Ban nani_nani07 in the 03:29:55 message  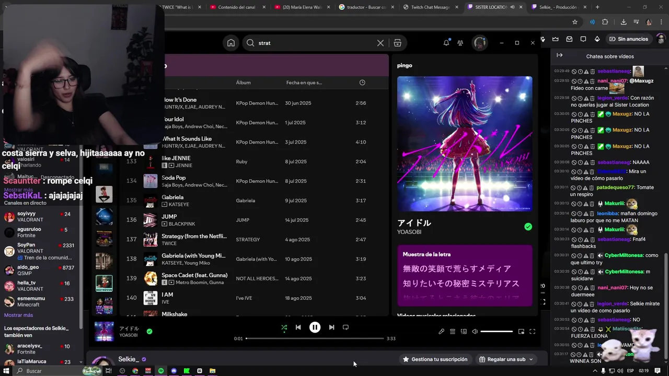tap(574, 81)
